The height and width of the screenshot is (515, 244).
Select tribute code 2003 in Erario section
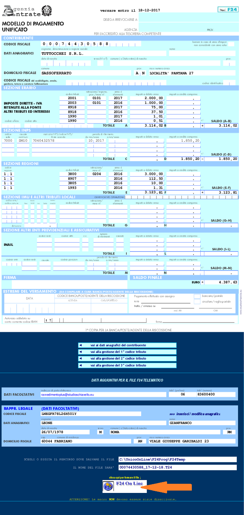pyautogui.click(x=73, y=103)
